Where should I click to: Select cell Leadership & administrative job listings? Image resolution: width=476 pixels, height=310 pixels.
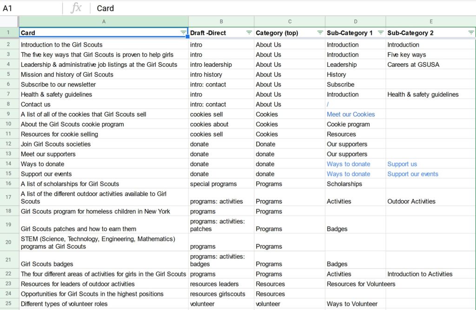(x=104, y=65)
